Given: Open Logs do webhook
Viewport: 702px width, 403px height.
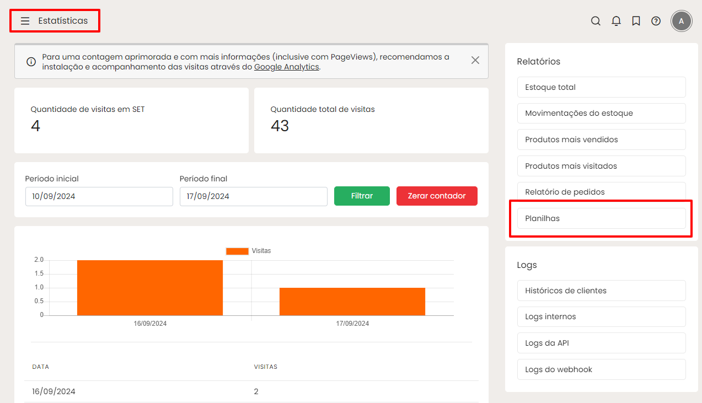Looking at the screenshot, I should [601, 369].
